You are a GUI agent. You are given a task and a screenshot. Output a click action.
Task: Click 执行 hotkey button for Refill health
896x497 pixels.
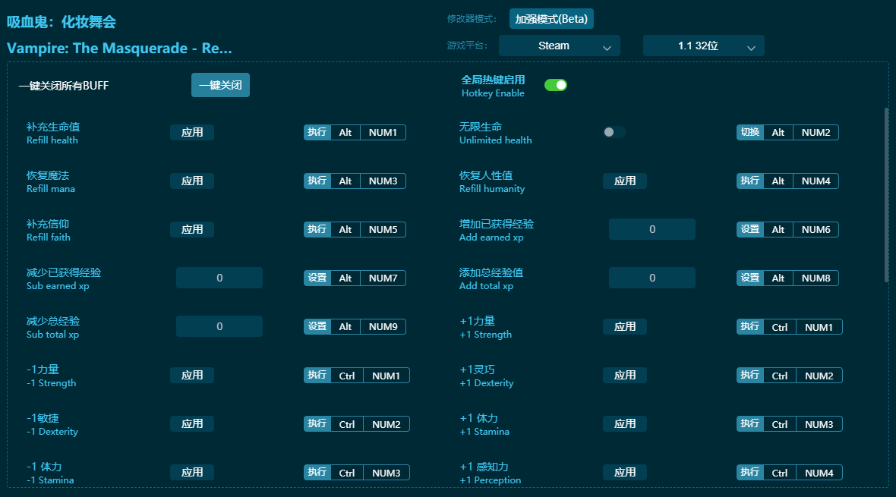(x=317, y=133)
